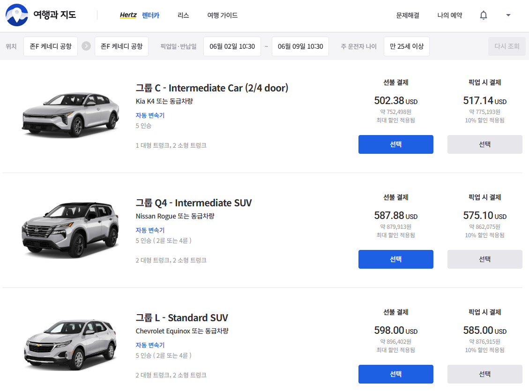Change the driver age 만 25세 이상

[406, 46]
